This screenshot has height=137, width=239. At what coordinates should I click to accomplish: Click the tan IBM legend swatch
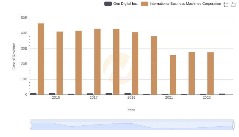[144, 4]
